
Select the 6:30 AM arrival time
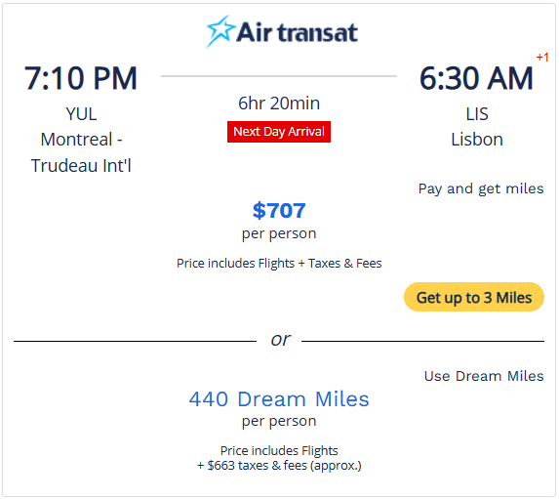tap(476, 78)
